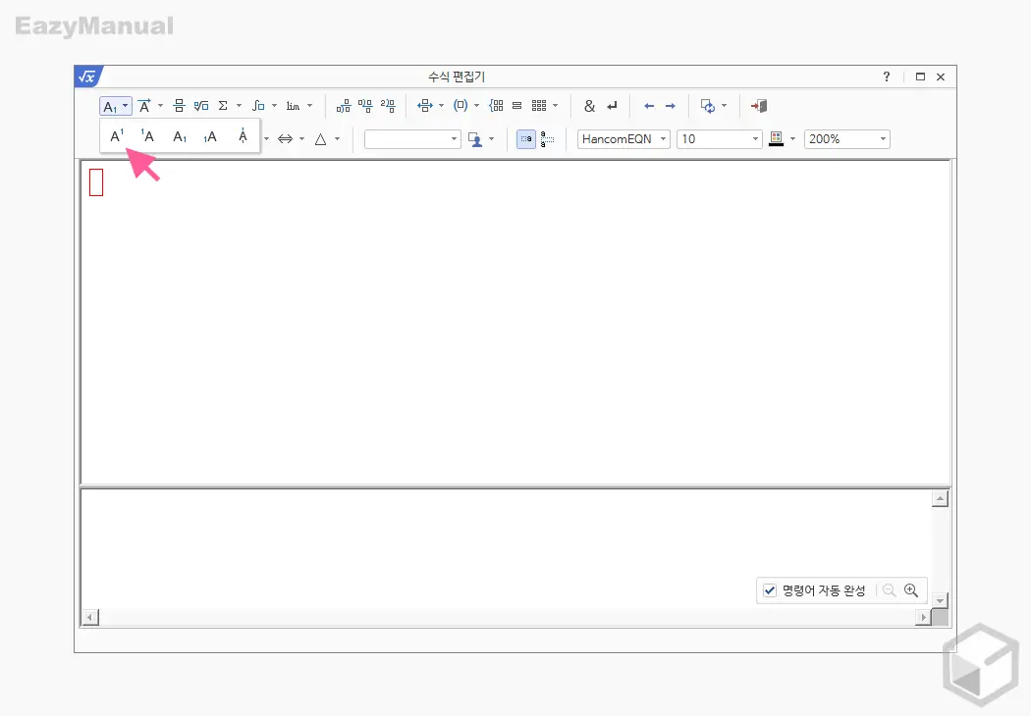Choose the subscript A₁ option in popup
The height and width of the screenshot is (716, 1031).
pos(180,137)
